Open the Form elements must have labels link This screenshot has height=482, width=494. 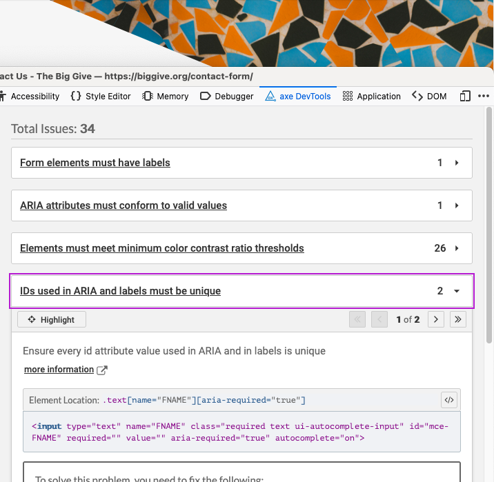pos(95,163)
